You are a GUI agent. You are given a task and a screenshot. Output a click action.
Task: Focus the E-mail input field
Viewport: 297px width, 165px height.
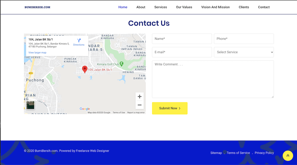click(182, 52)
